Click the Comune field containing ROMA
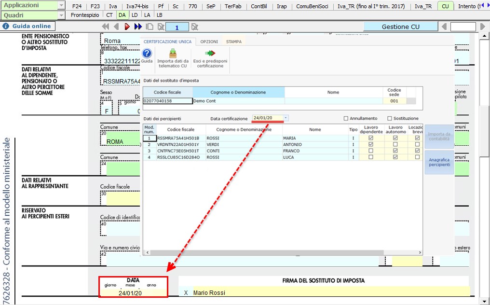The image size is (490, 305). [x=123, y=139]
